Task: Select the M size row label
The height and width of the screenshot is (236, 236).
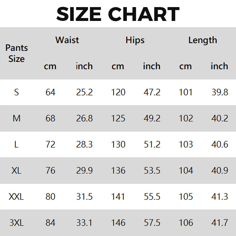Action: 17,118
